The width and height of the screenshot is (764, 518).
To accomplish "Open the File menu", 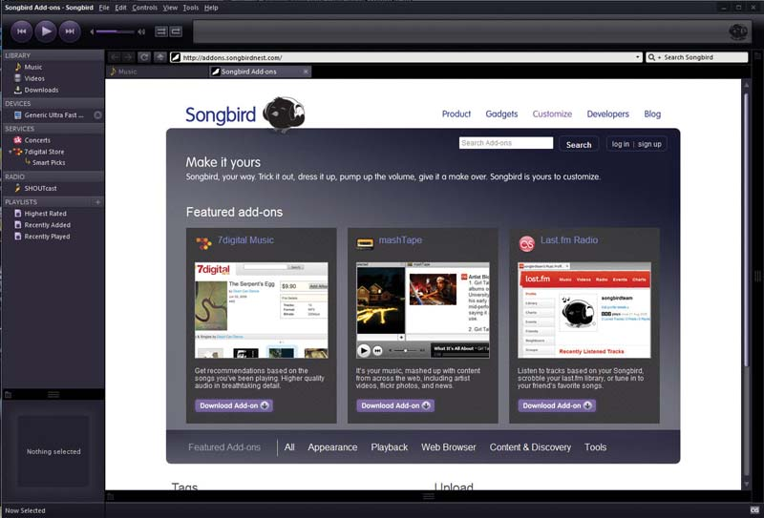I will pos(104,8).
